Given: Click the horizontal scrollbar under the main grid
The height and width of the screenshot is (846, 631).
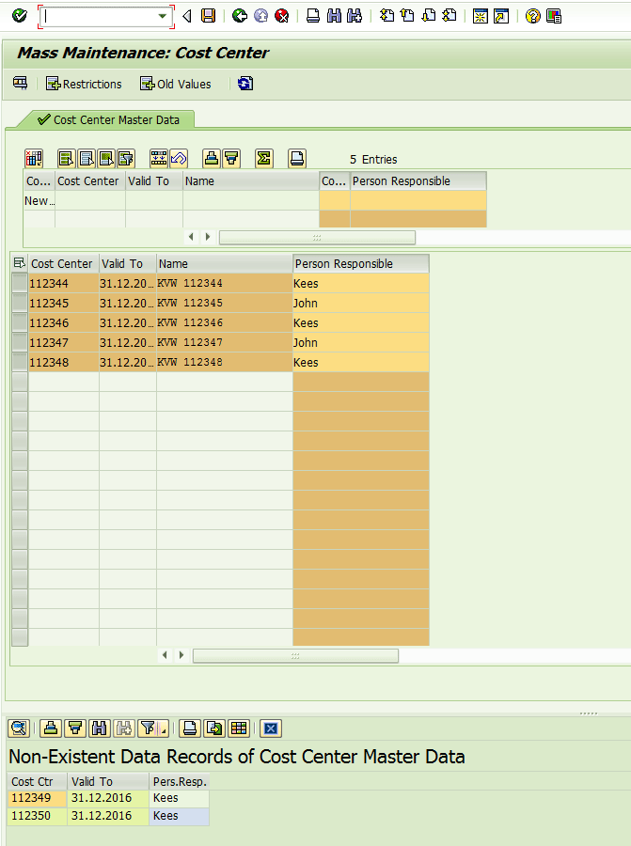Looking at the screenshot, I should (x=295, y=655).
